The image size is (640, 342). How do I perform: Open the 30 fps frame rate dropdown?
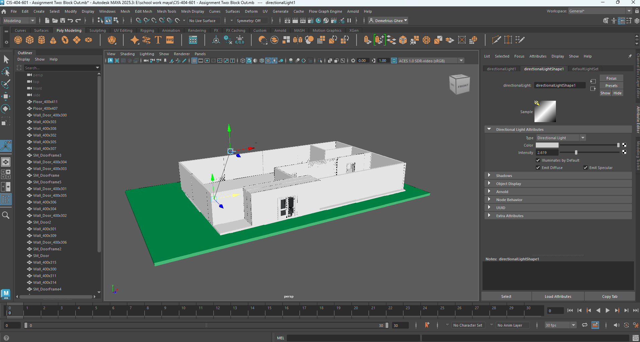[x=573, y=325]
